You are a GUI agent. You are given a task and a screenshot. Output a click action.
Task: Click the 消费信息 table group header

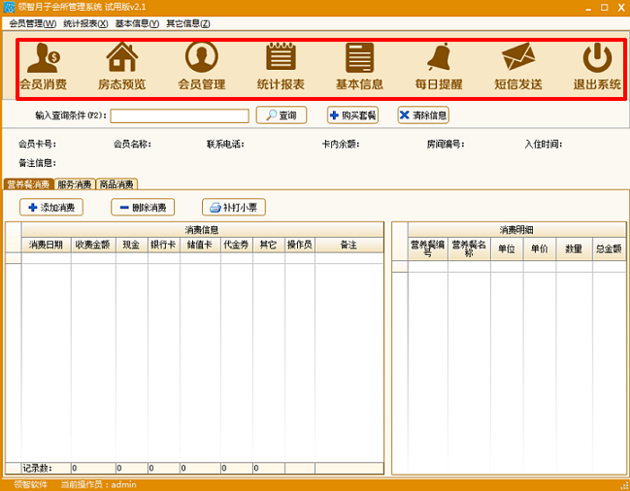tap(202, 230)
